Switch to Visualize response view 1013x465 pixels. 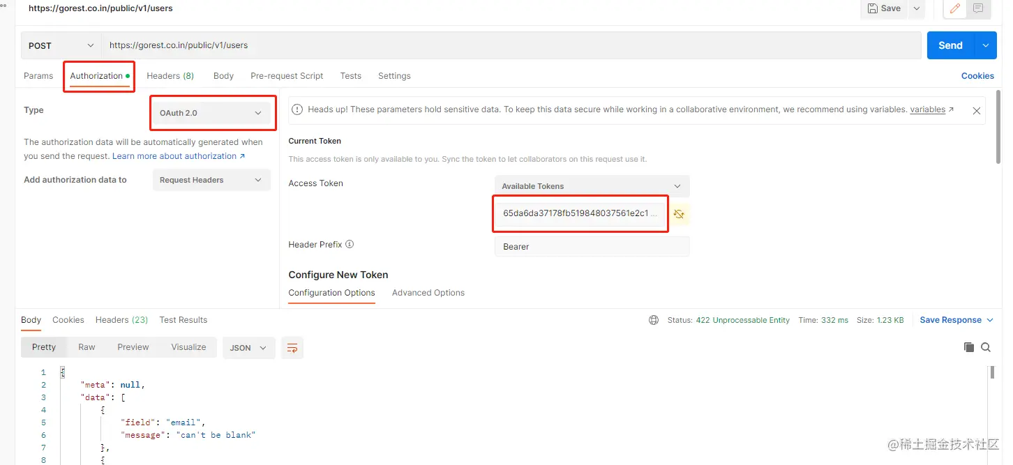188,347
